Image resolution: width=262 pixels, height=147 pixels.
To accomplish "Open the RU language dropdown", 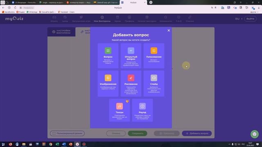I will pyautogui.click(x=239, y=19).
